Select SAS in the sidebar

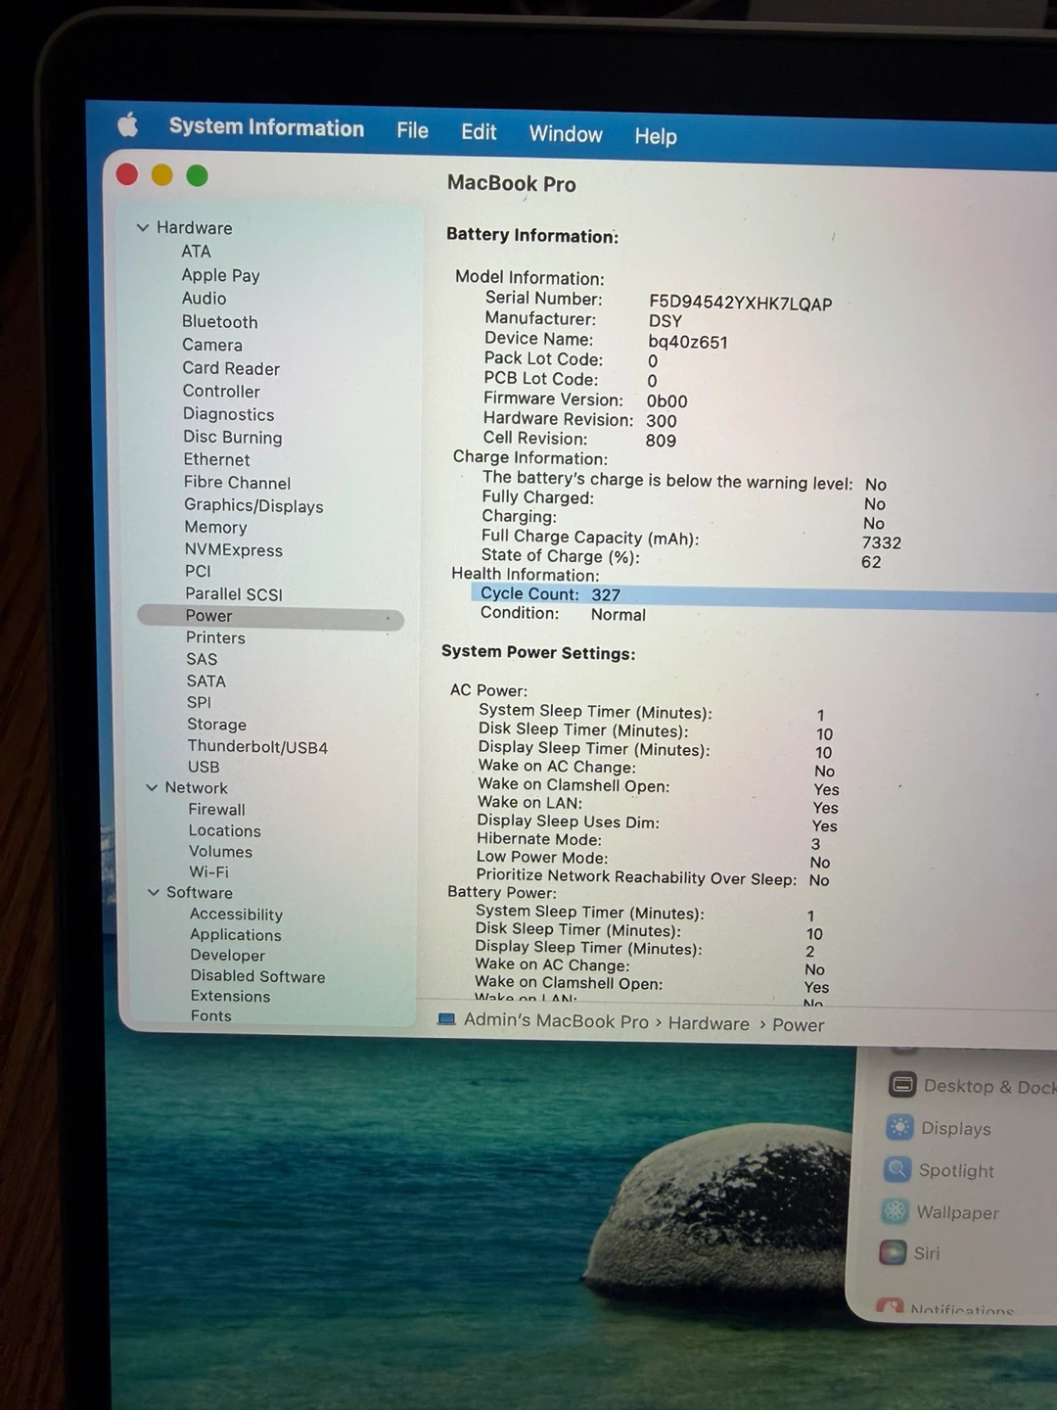(203, 659)
